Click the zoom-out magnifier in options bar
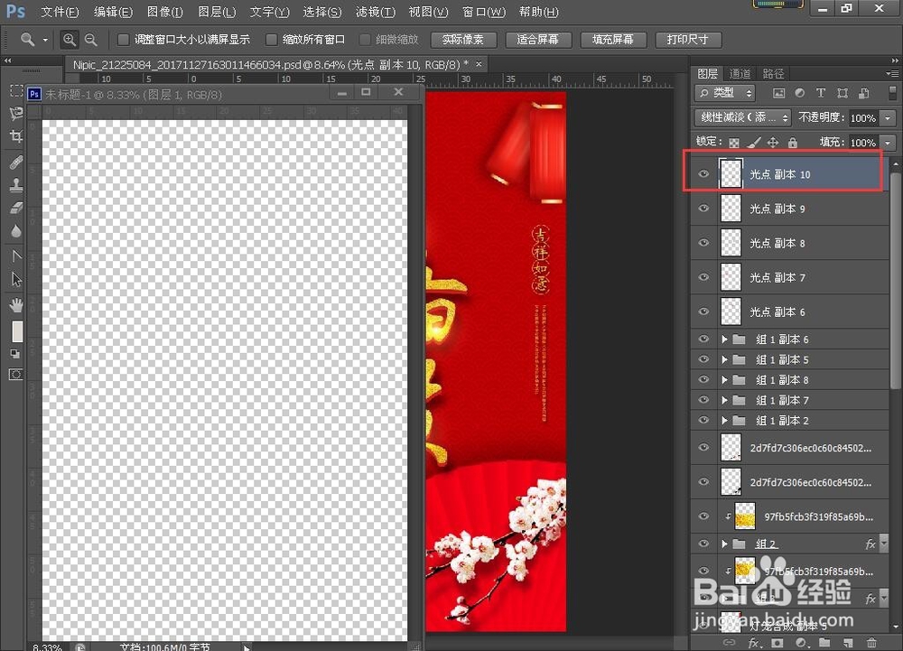 pos(91,39)
